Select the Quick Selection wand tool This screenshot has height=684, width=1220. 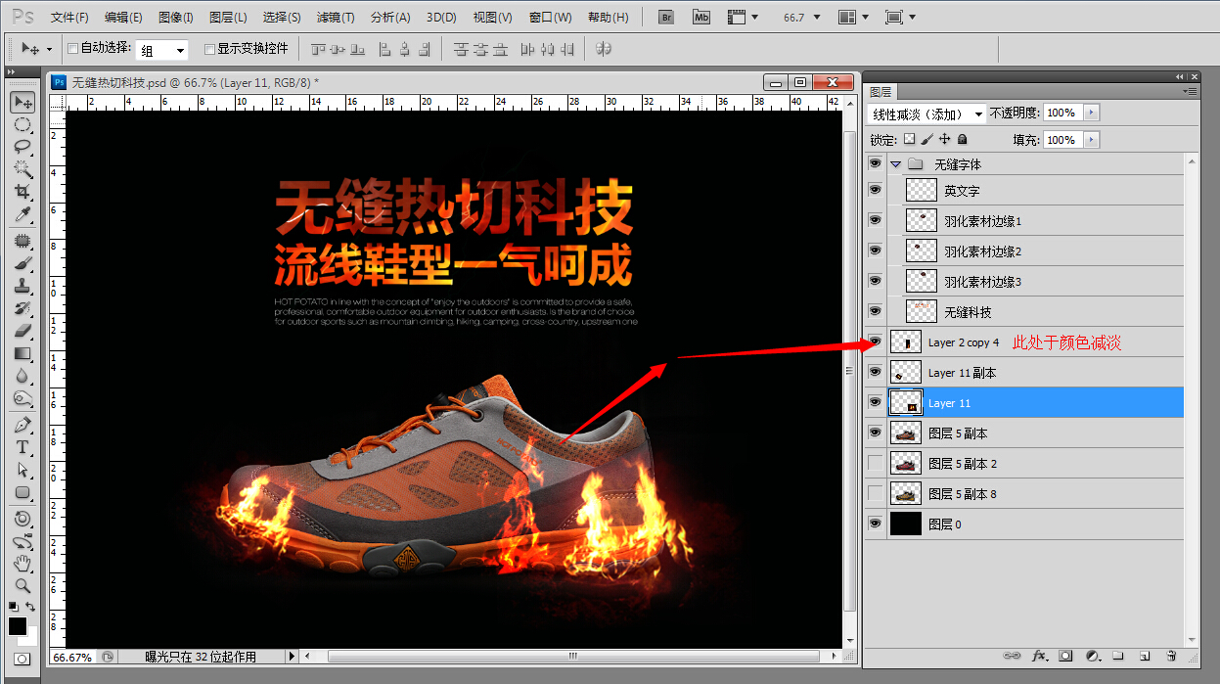(23, 169)
